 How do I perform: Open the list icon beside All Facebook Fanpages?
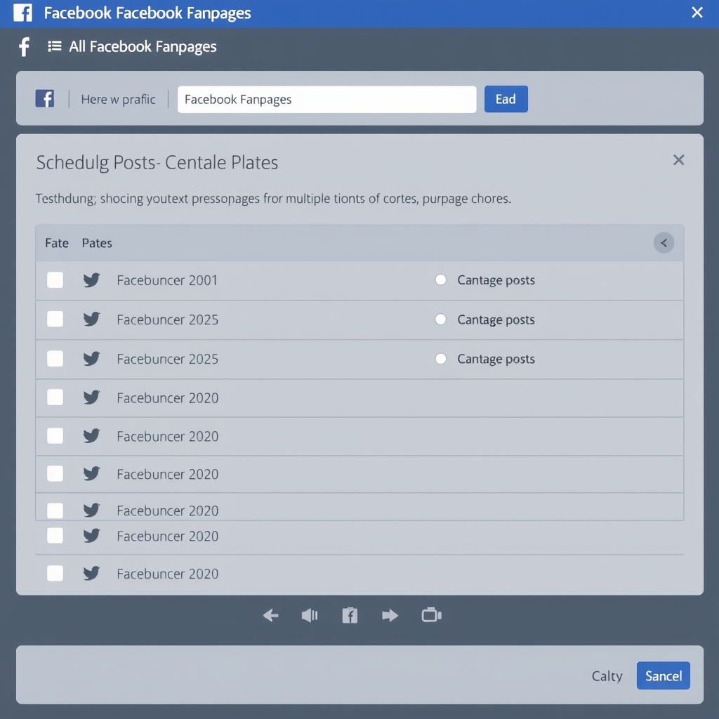(x=55, y=46)
